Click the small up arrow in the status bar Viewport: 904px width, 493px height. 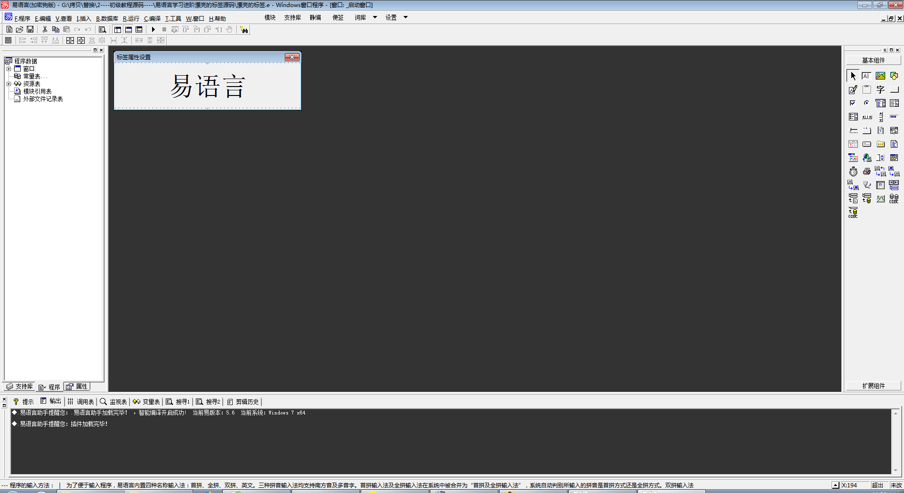coord(835,485)
